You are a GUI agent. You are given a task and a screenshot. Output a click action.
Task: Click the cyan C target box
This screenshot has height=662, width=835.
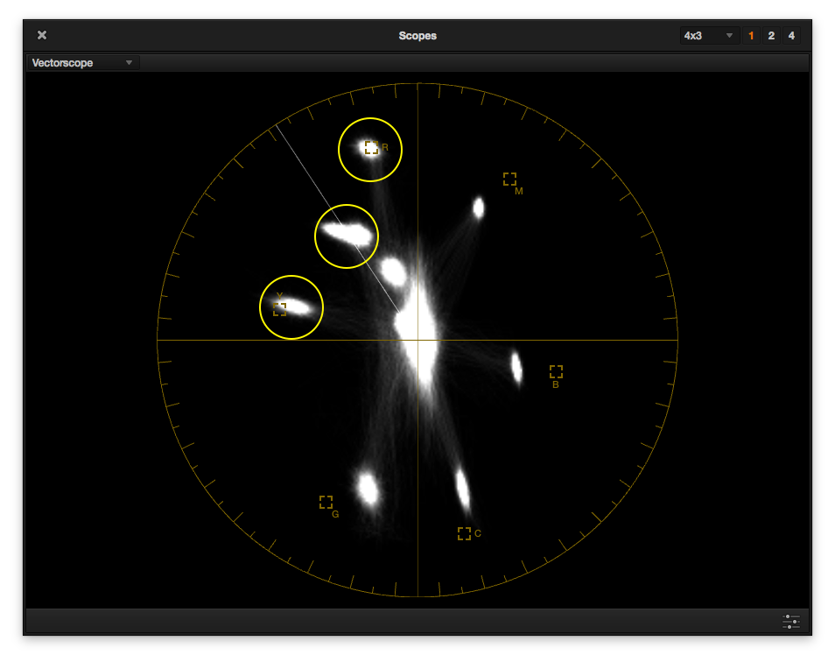tap(464, 533)
